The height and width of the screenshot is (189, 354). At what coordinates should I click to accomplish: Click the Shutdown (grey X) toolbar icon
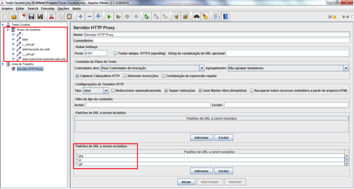coord(136,17)
